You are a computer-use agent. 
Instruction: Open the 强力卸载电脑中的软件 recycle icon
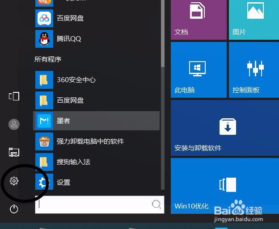44,142
